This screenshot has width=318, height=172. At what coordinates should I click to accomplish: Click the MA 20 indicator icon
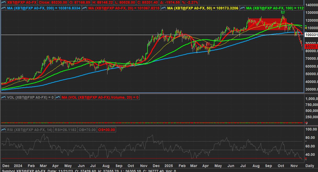pyautogui.click(x=85, y=8)
